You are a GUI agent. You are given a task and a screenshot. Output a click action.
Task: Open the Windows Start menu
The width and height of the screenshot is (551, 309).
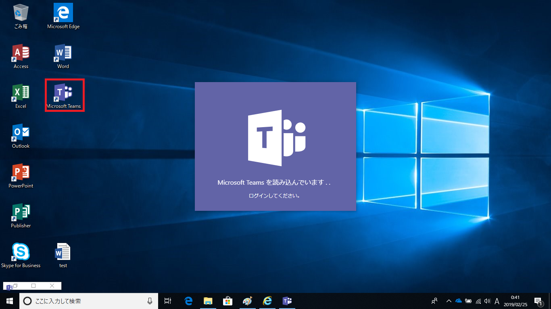point(10,301)
